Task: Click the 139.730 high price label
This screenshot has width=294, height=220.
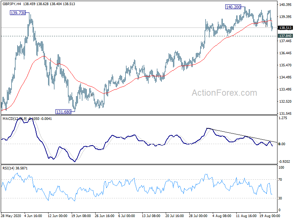Action: tap(18, 13)
